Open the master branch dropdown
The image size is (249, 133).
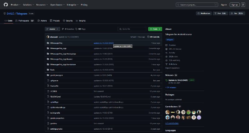(52, 29)
